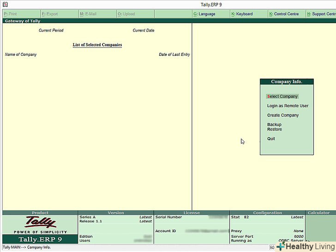
Task: Click the Account ID row
Action: (x=192, y=231)
